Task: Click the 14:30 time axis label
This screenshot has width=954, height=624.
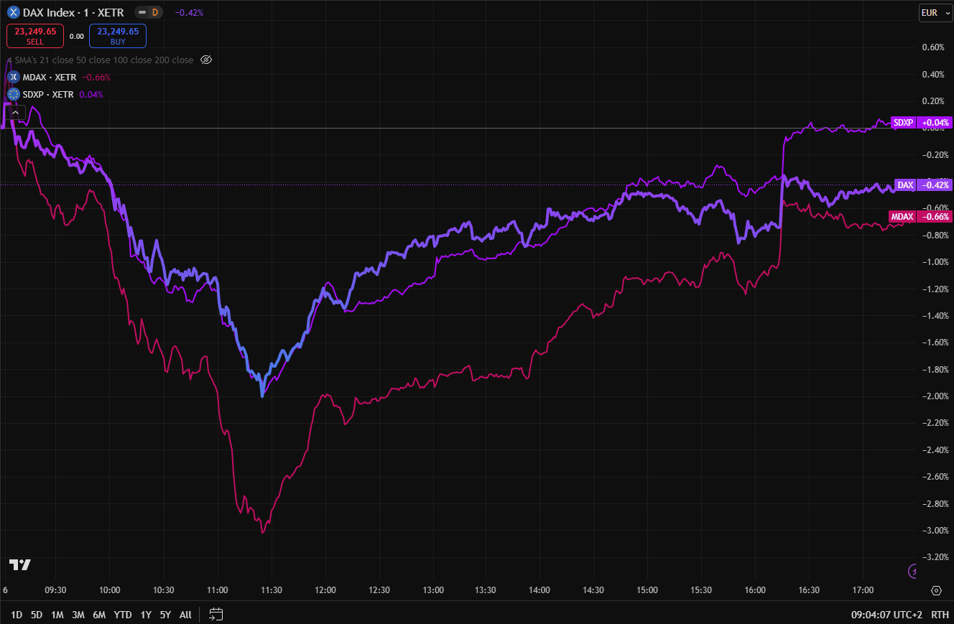Action: pyautogui.click(x=593, y=590)
